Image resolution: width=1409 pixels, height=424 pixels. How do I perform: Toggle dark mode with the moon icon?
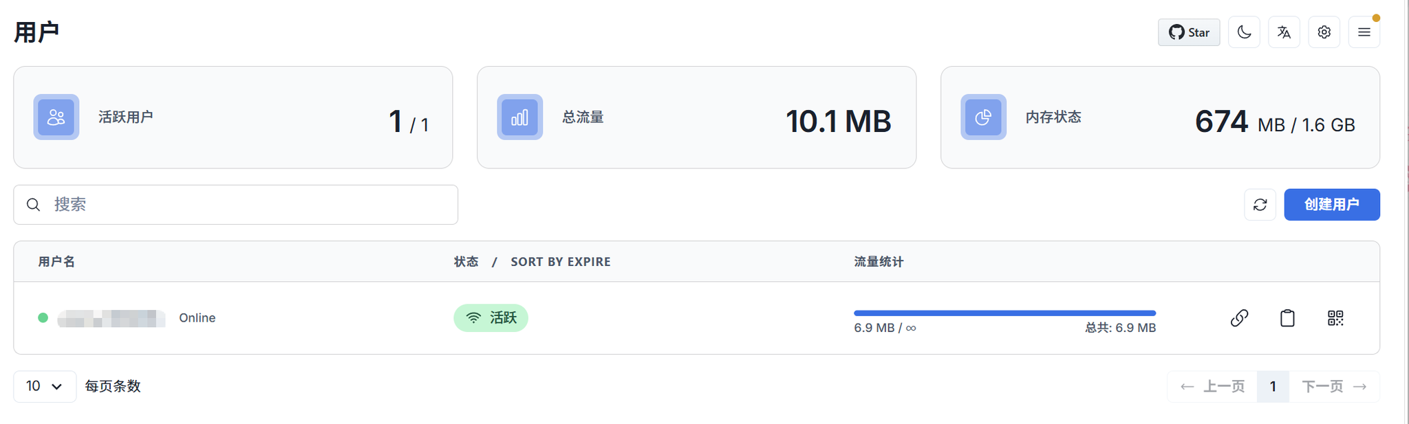(x=1244, y=32)
